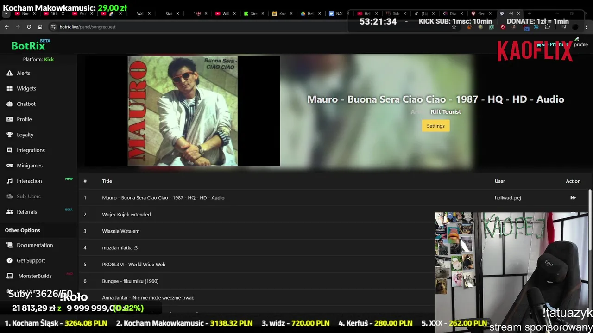Open the Integrations icon in sidebar
Image resolution: width=593 pixels, height=333 pixels.
click(9, 150)
